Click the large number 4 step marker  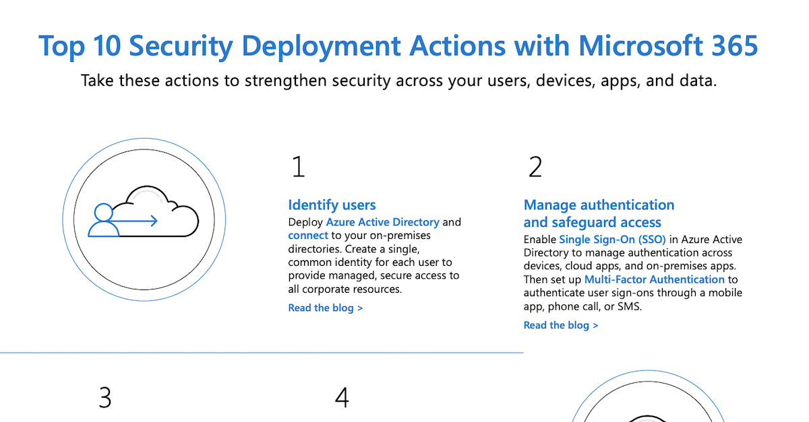pyautogui.click(x=342, y=398)
